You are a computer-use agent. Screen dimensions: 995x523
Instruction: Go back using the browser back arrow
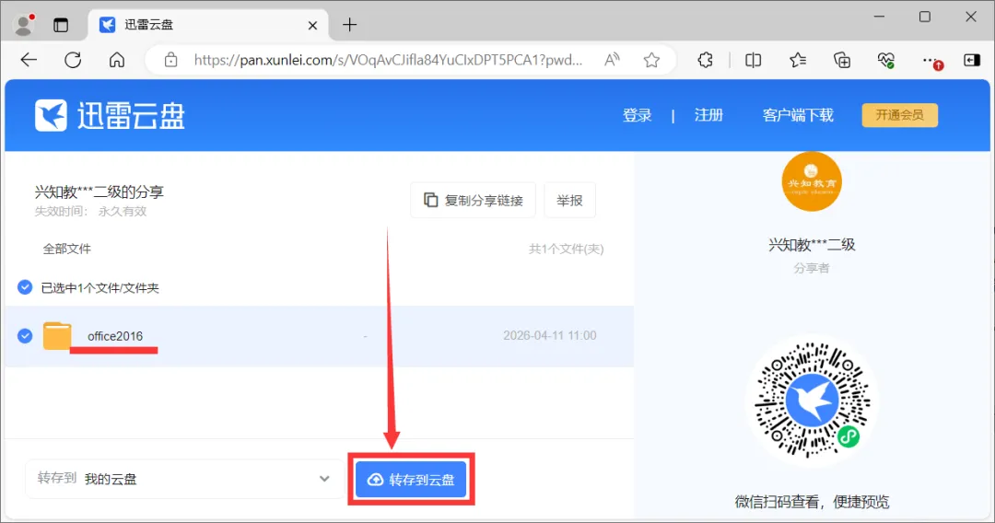click(29, 60)
